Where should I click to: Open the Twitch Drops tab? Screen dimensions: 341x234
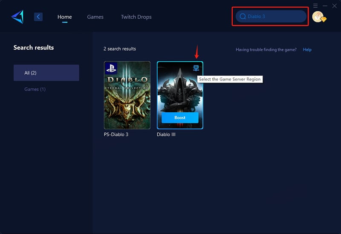pos(136,17)
